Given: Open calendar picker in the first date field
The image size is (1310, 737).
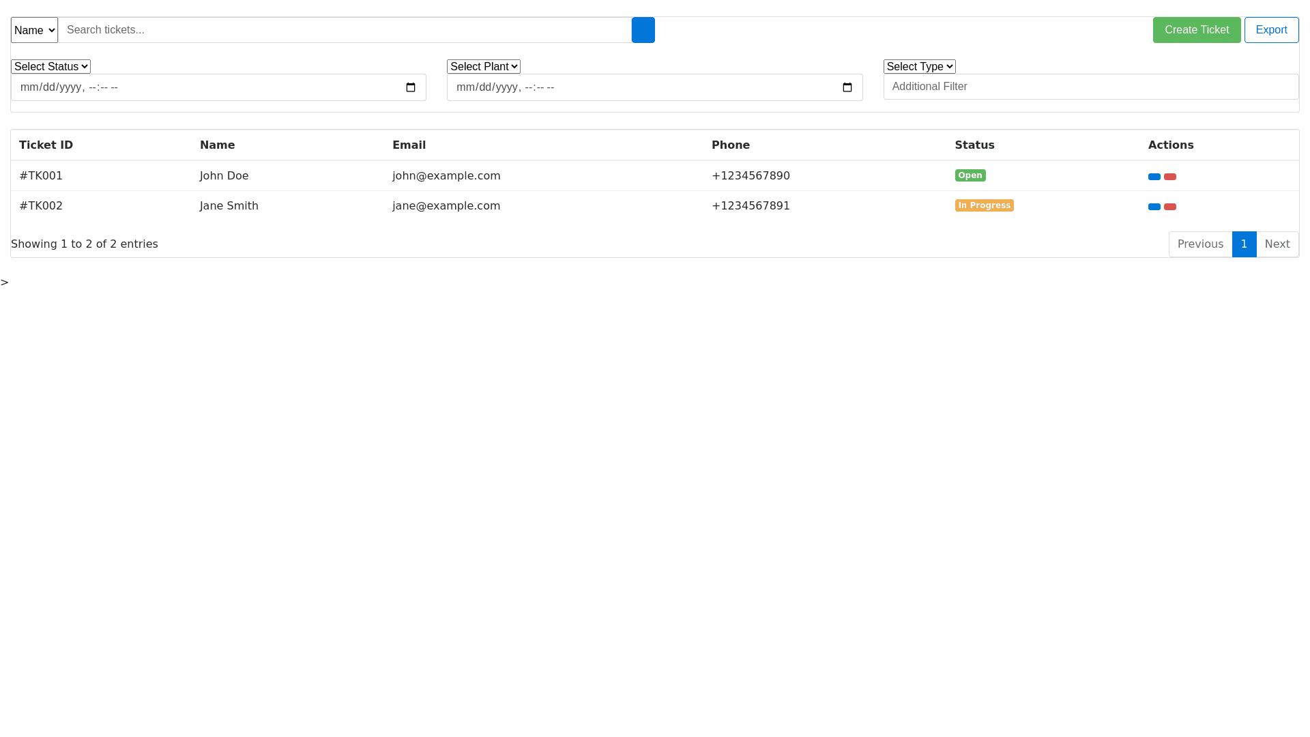Looking at the screenshot, I should pyautogui.click(x=411, y=87).
